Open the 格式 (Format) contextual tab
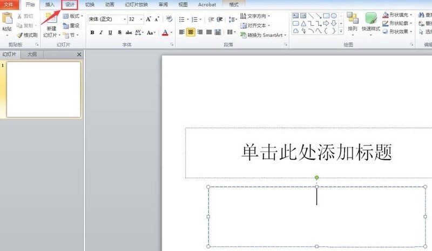The height and width of the screenshot is (251, 432). [x=234, y=5]
